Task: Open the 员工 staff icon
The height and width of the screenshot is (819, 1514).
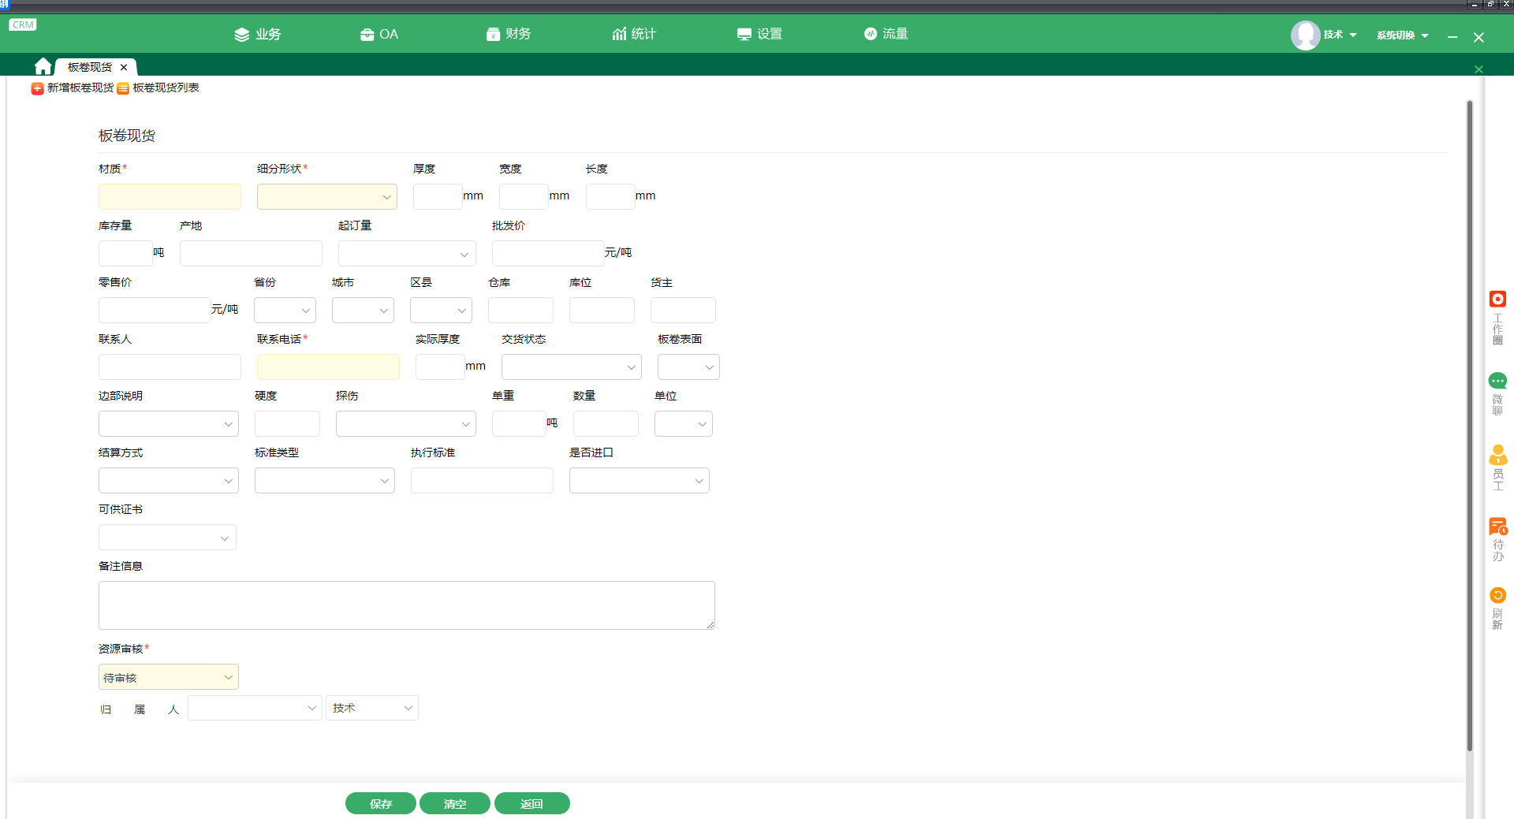Action: coord(1497,455)
